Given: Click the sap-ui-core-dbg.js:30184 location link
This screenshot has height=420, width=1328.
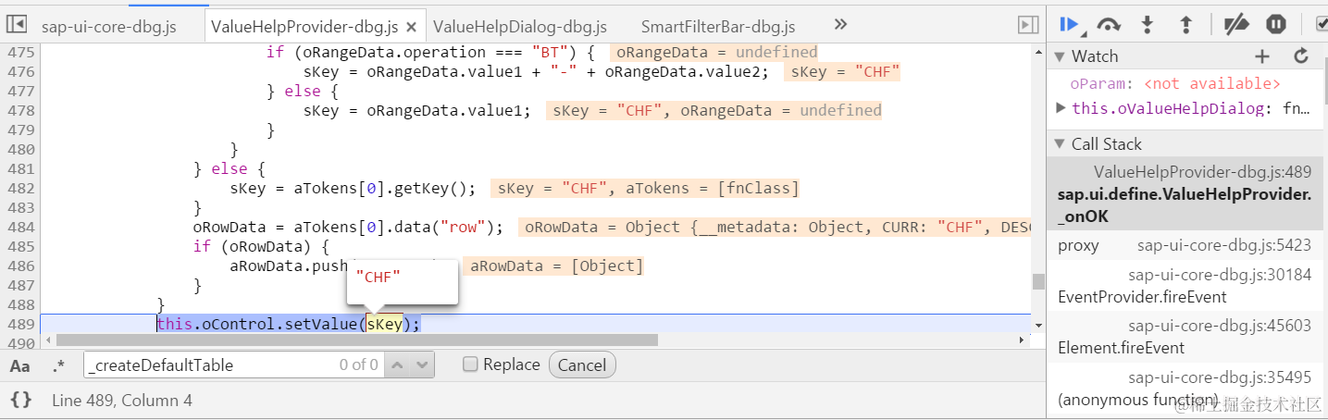Looking at the screenshot, I should pos(1219,275).
